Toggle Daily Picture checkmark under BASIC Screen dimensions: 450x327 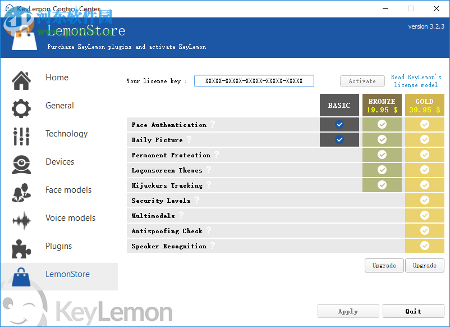point(339,140)
